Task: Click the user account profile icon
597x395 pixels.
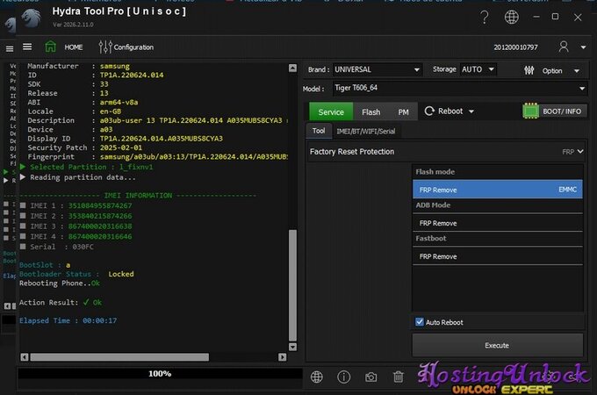Action: [563, 47]
